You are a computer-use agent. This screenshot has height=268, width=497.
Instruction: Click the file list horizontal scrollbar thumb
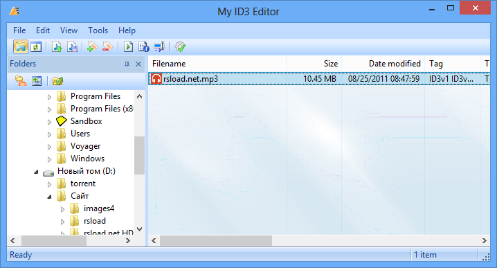[x=216, y=241]
